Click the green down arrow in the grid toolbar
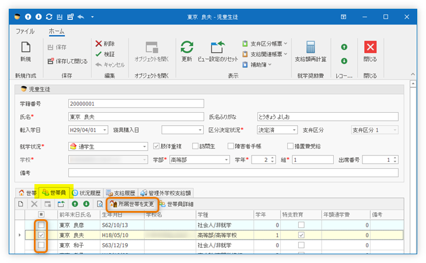Viewport: 426px width, 263px height. 86,204
